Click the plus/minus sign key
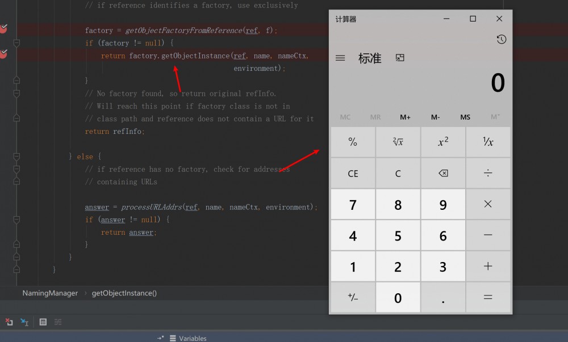This screenshot has height=342, width=568. pos(353,298)
